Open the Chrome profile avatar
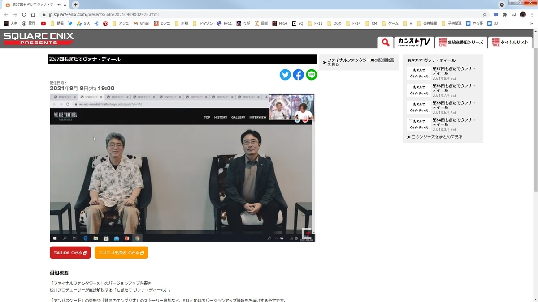538x302 pixels. 523,14
